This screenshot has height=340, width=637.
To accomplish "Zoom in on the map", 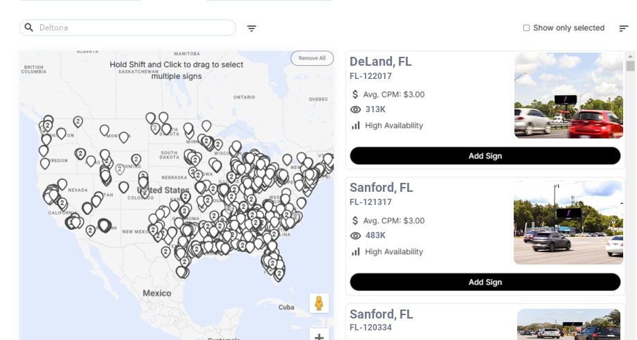I will tap(318, 337).
